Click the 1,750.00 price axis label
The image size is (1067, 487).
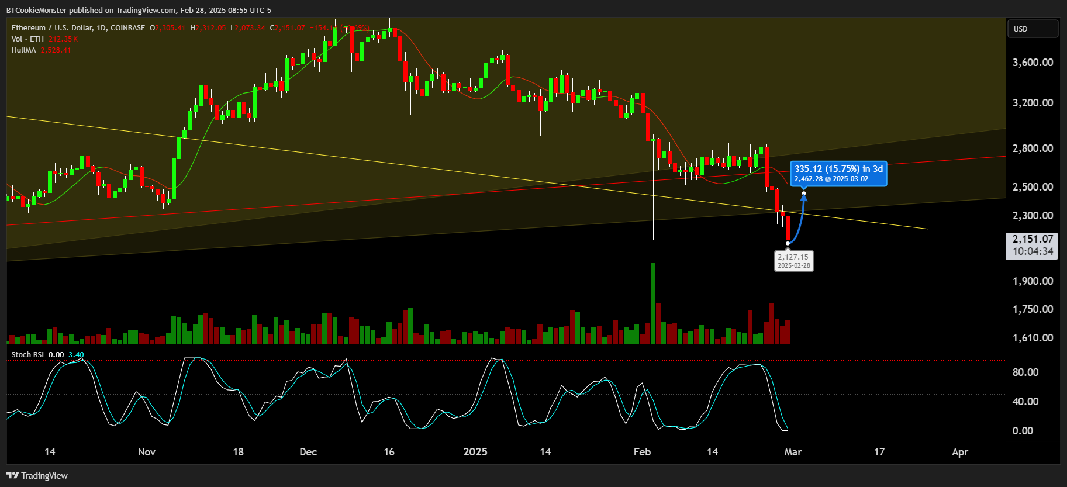click(x=1033, y=309)
